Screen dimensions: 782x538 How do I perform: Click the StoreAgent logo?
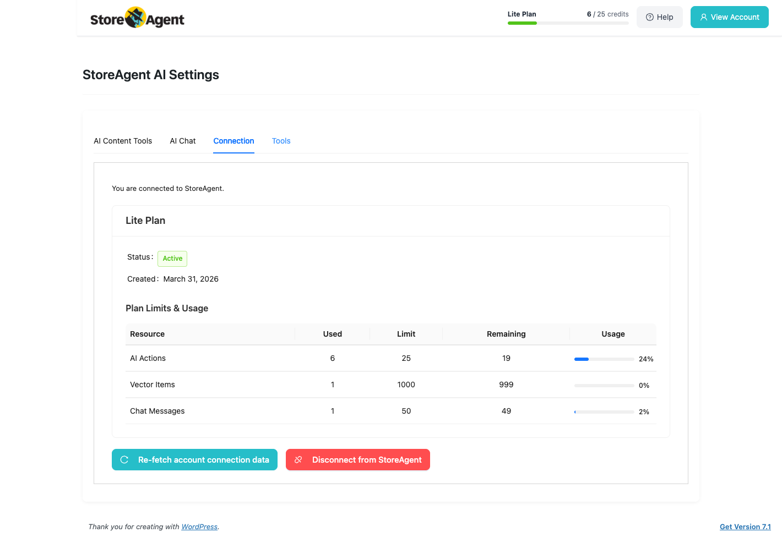137,18
